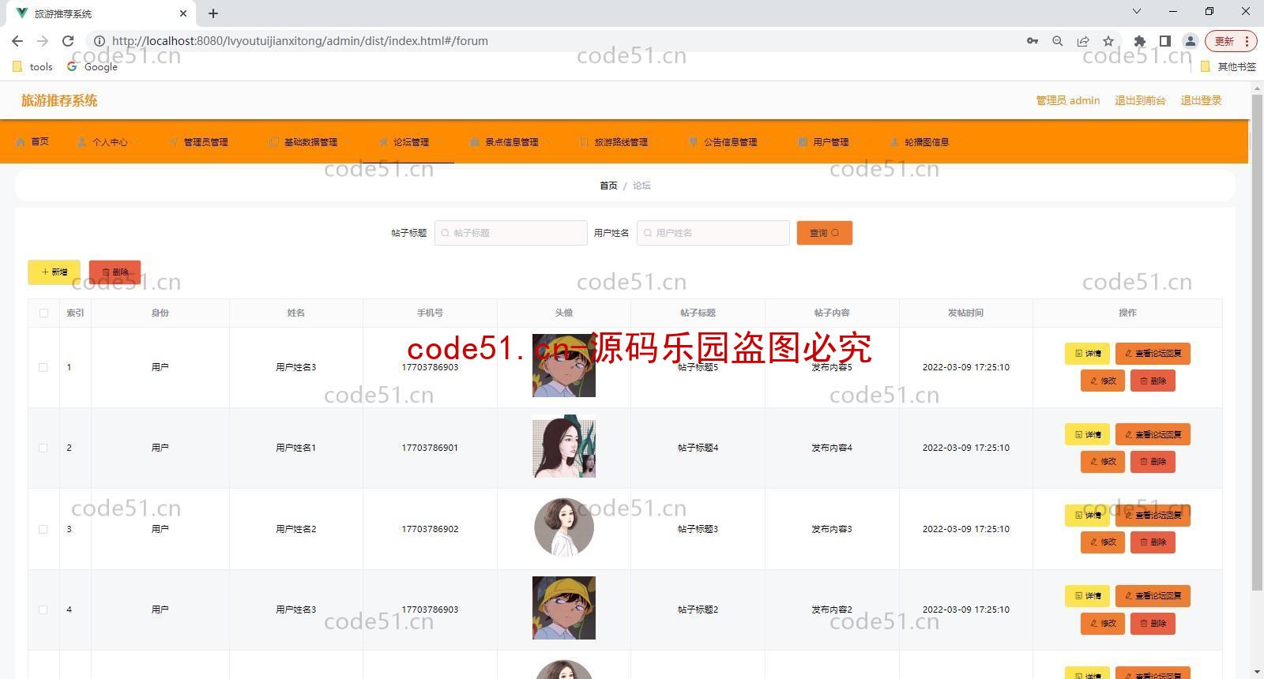This screenshot has height=679, width=1264.
Task: Click the 查询 search button
Action: coord(824,233)
